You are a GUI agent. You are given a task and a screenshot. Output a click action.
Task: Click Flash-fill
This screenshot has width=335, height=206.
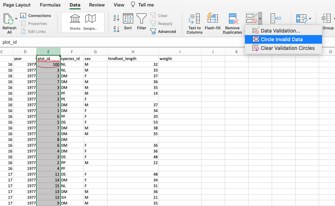(212, 21)
